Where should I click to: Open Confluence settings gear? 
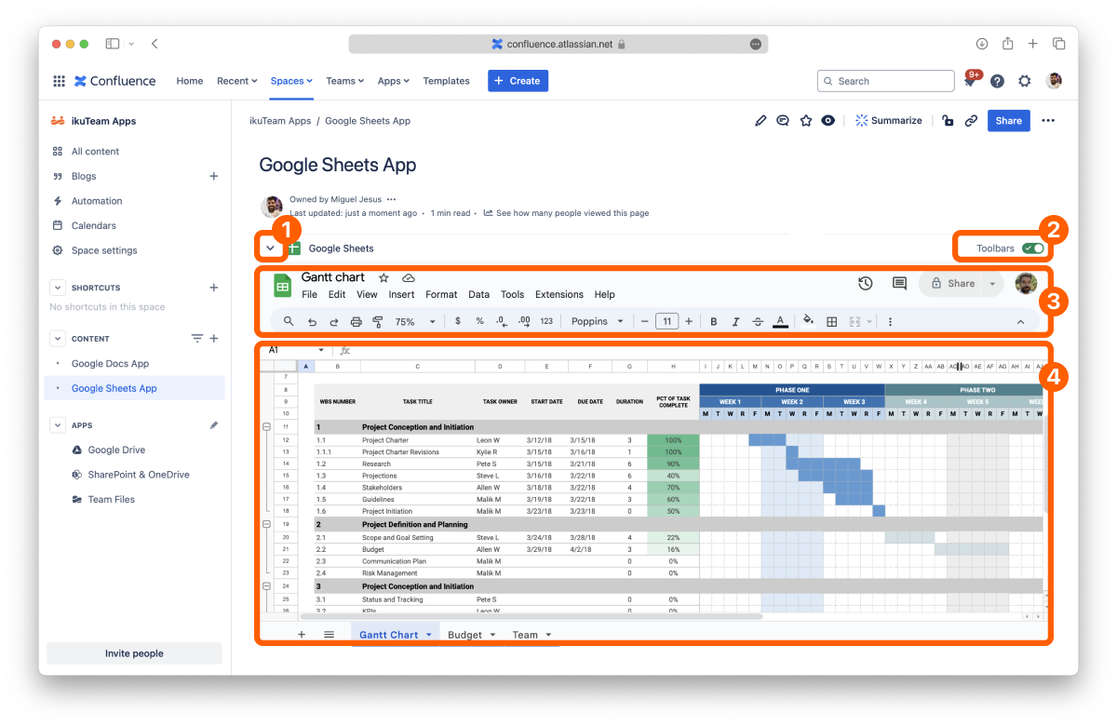click(1024, 81)
